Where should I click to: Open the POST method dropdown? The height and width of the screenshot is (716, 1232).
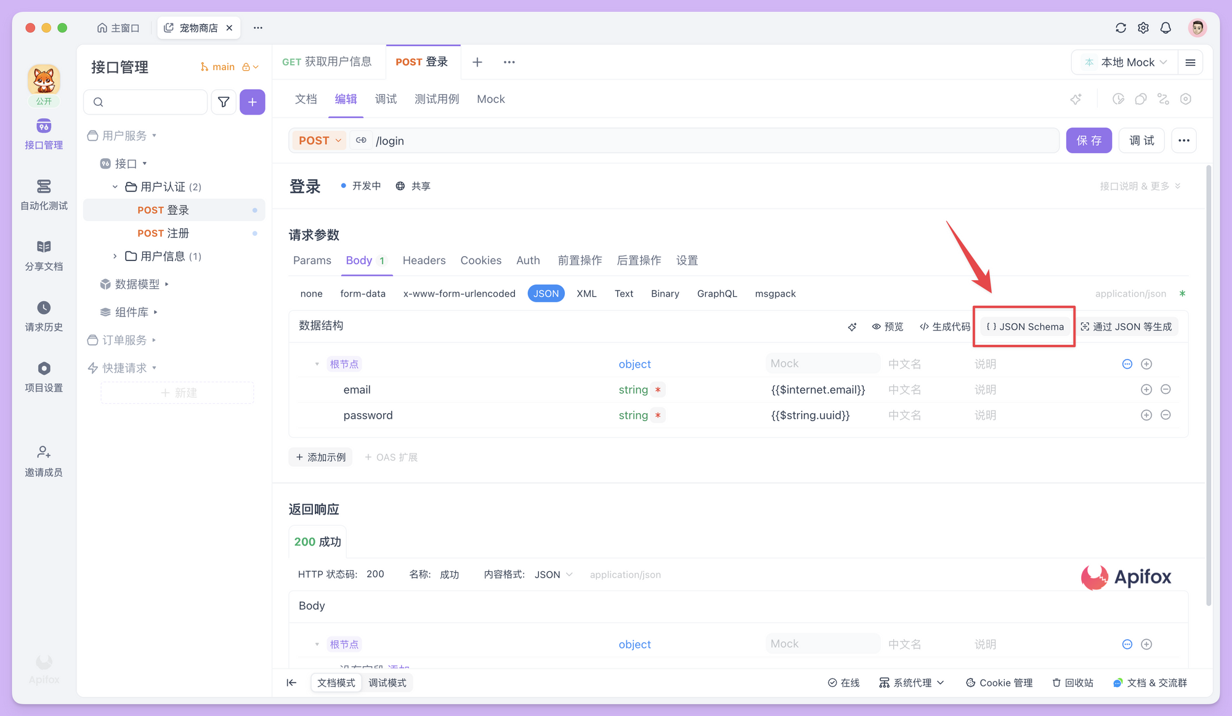pyautogui.click(x=318, y=140)
